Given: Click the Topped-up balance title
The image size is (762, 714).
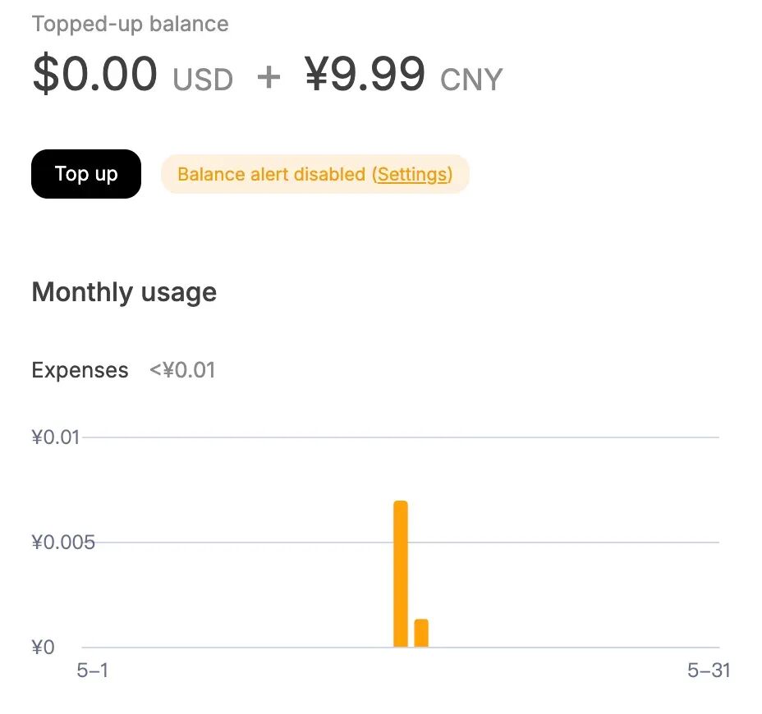Looking at the screenshot, I should point(131,24).
